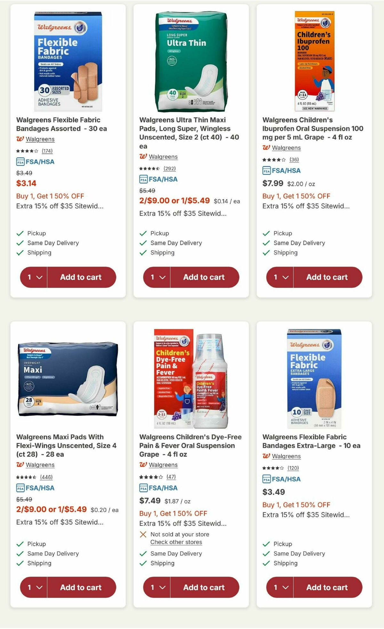Open the Walgreens brand link for Extra-Large Bandages
Screen dimensions: 384x629
[286, 456]
